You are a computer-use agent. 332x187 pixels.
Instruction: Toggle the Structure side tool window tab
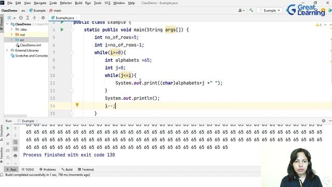click(2, 133)
